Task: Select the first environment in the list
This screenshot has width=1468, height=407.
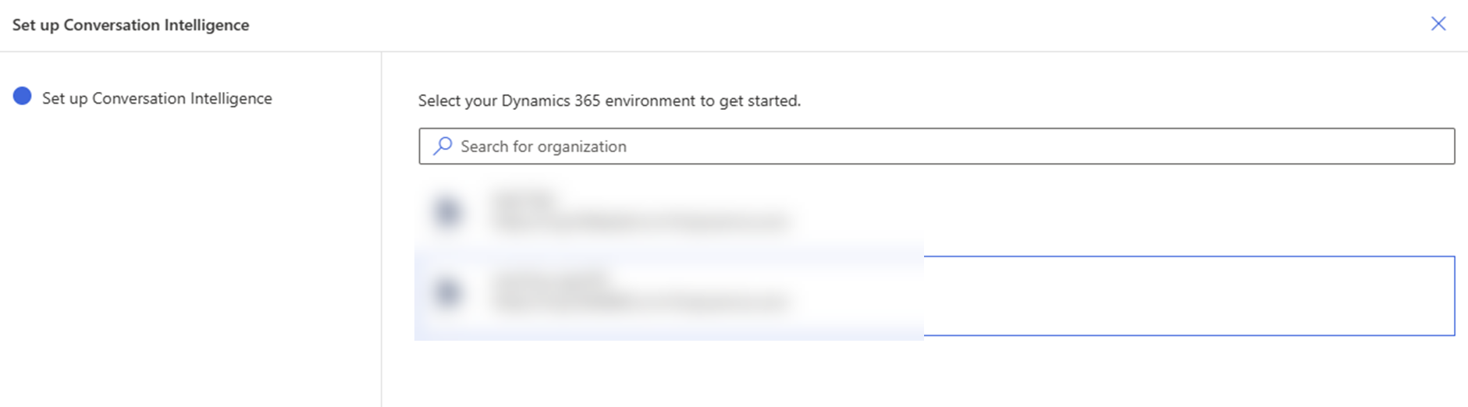Action: coord(640,211)
